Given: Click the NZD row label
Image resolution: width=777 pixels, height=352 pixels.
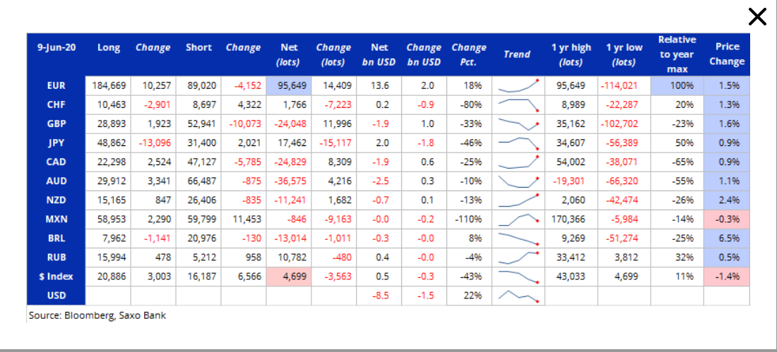Looking at the screenshot, I should point(57,200).
